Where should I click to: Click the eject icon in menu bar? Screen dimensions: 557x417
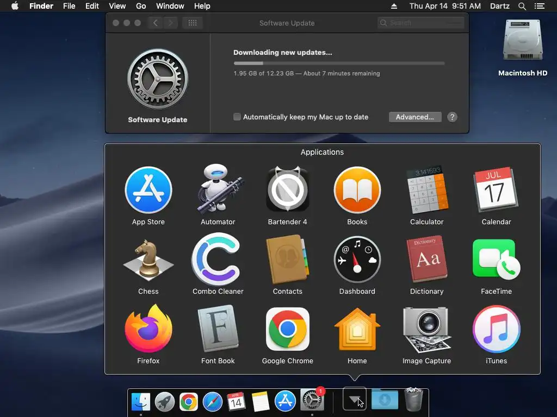(x=394, y=6)
